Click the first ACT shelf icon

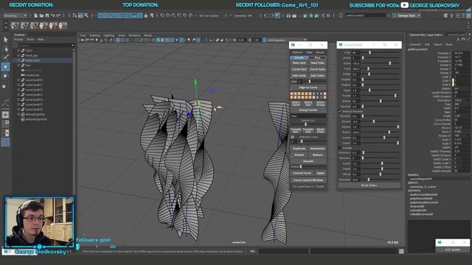point(15,26)
